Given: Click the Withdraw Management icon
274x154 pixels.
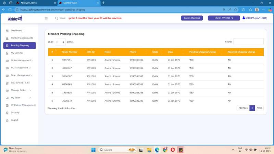Looking at the screenshot, I should 7,105.
